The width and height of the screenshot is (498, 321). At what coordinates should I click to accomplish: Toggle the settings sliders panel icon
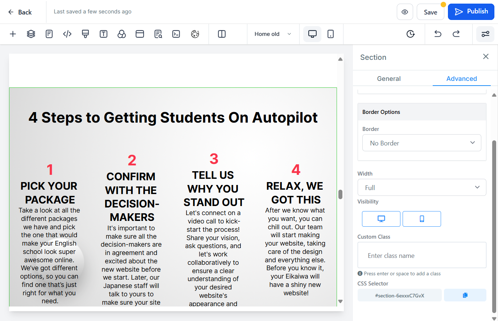point(485,34)
